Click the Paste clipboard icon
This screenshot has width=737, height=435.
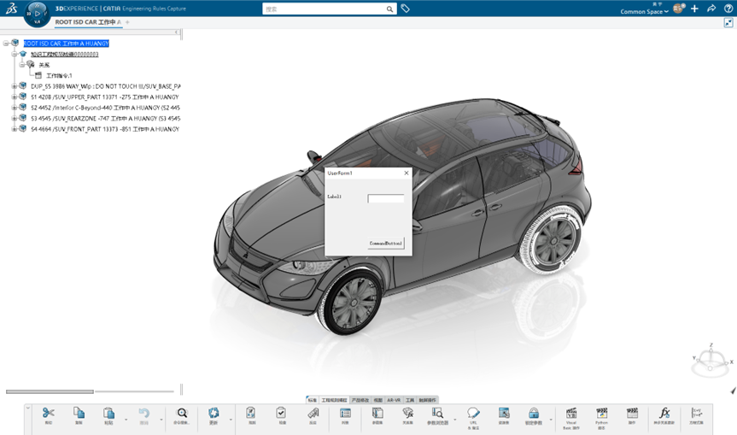[x=108, y=413]
